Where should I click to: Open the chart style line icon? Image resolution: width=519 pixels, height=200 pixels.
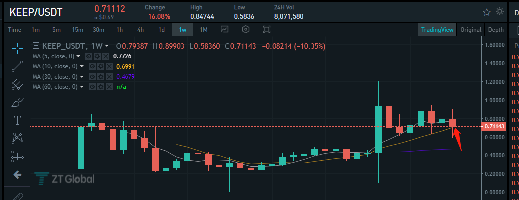[x=224, y=30]
